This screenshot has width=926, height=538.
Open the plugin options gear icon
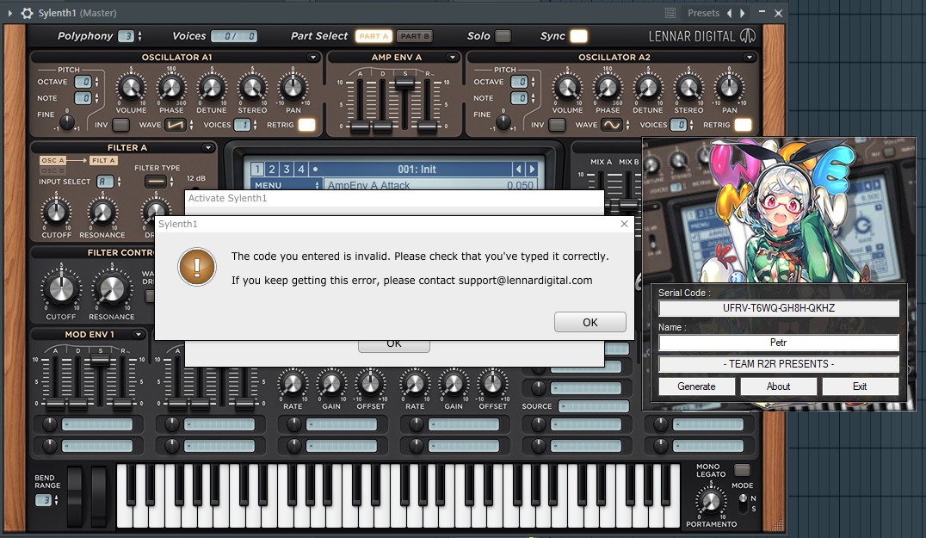coord(27,13)
